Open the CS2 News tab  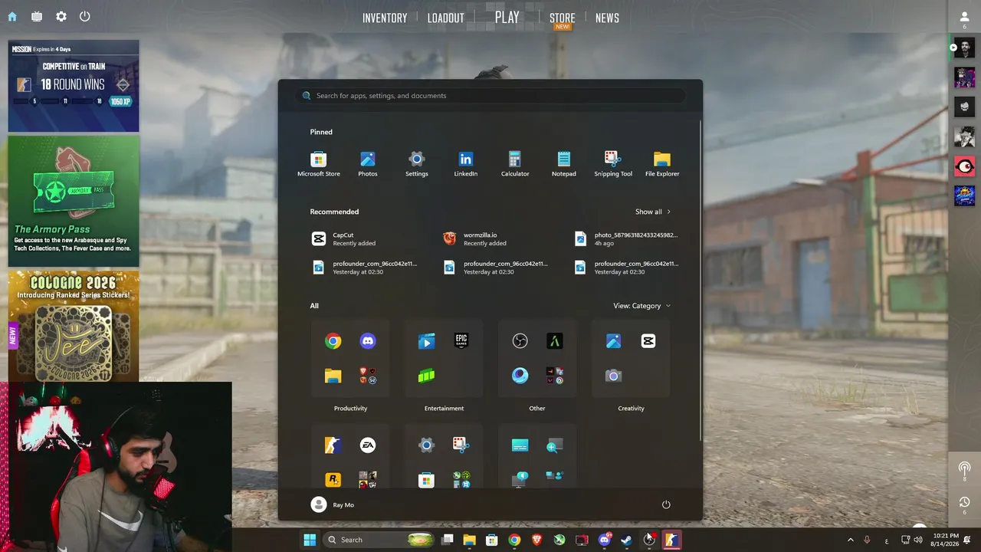[607, 18]
